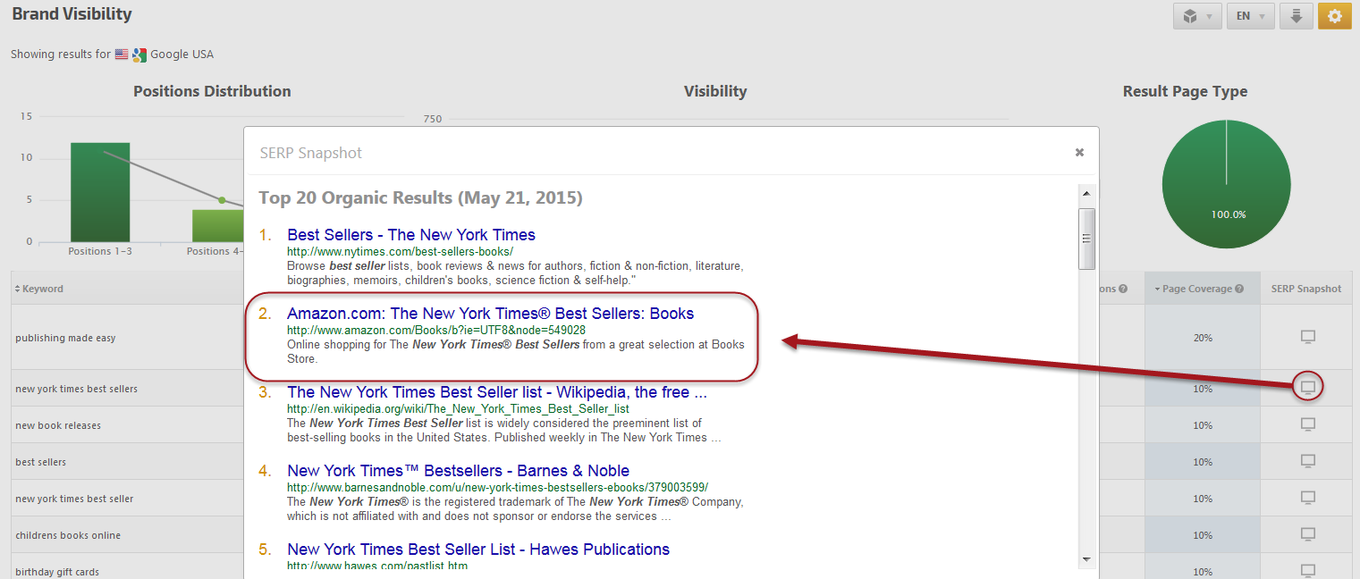Click the Page Coverage help question icon
This screenshot has width=1360, height=579.
click(1239, 289)
